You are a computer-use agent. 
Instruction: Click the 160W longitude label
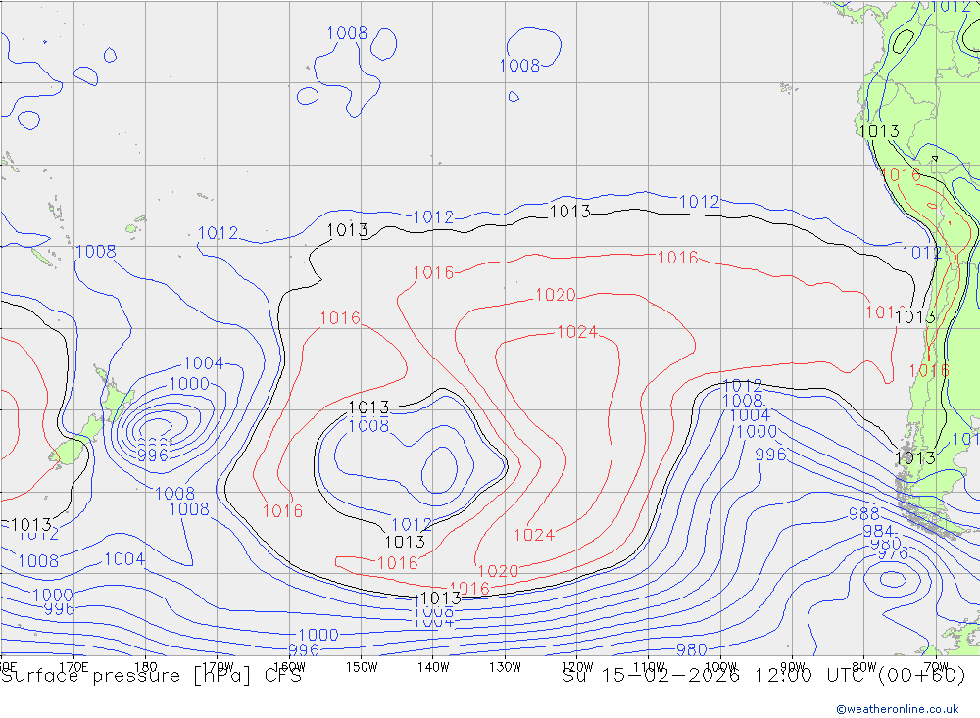[x=289, y=667]
